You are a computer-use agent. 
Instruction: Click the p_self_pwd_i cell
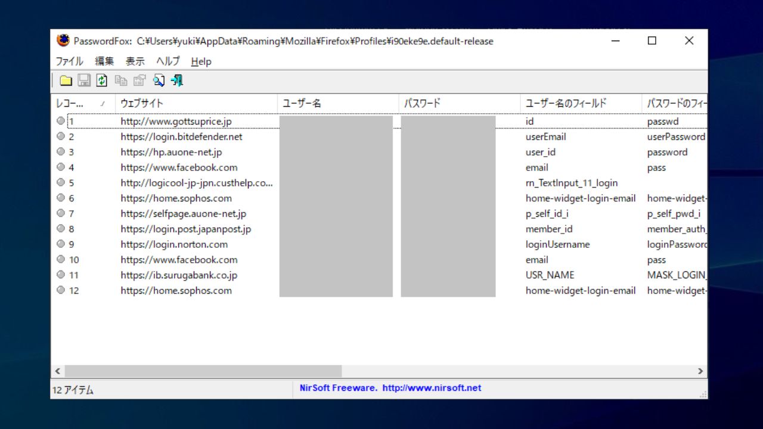[x=674, y=213]
